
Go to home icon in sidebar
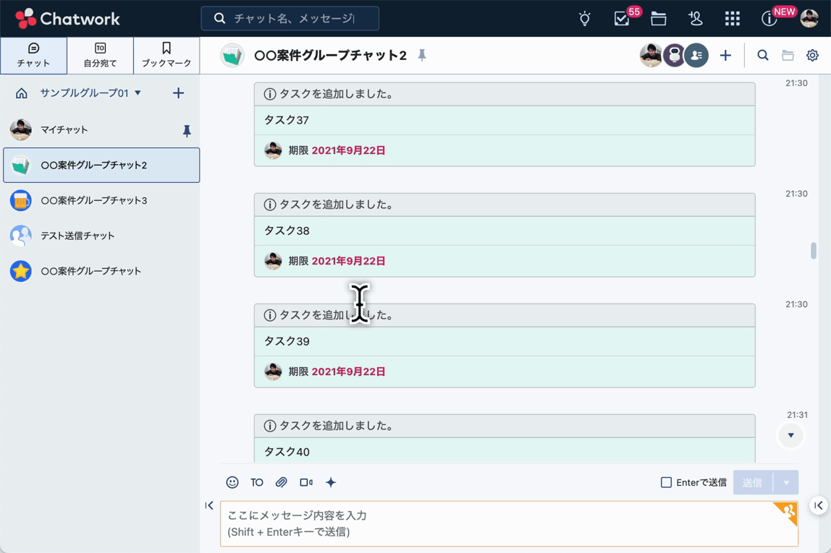[x=21, y=93]
